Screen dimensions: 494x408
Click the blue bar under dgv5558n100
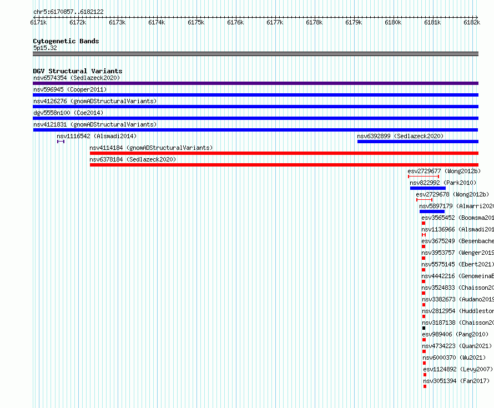point(255,118)
